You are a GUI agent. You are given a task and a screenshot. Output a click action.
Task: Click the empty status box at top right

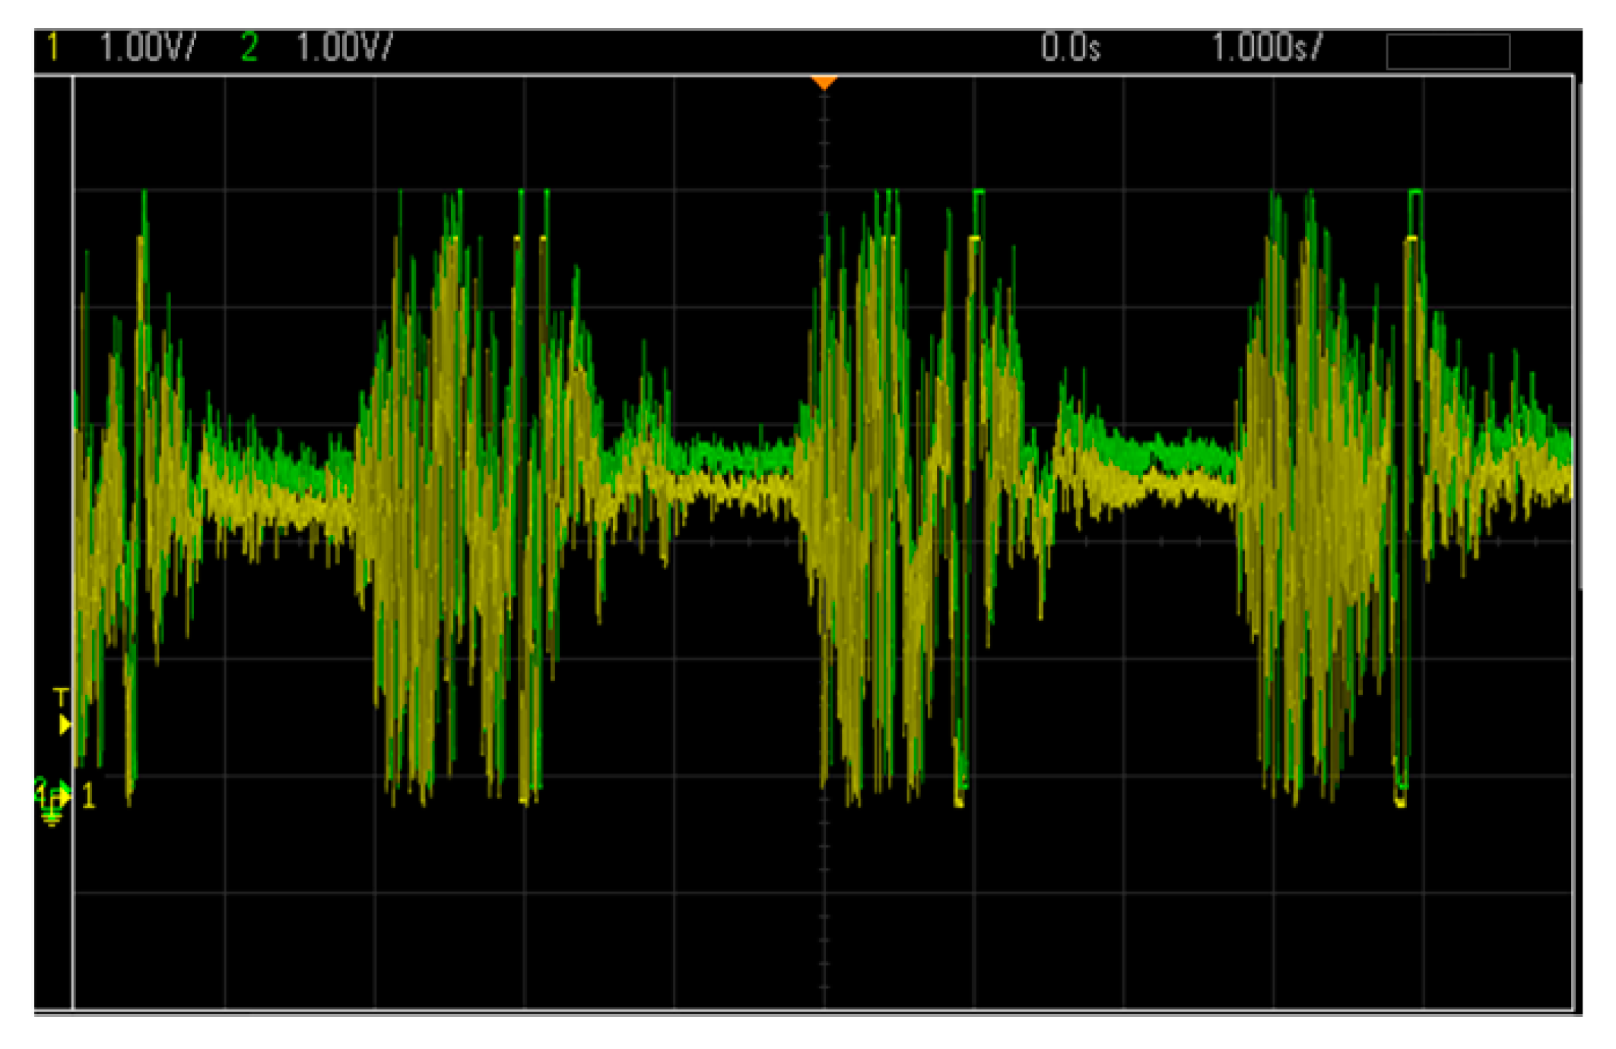(x=1448, y=52)
